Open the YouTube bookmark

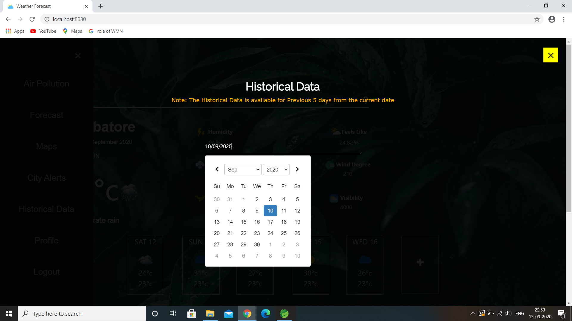[43, 31]
